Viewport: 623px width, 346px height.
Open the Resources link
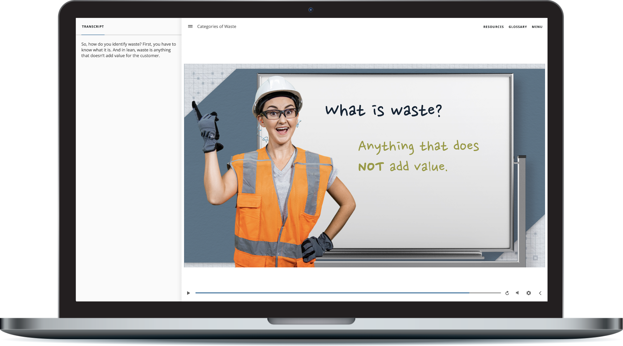click(x=493, y=27)
